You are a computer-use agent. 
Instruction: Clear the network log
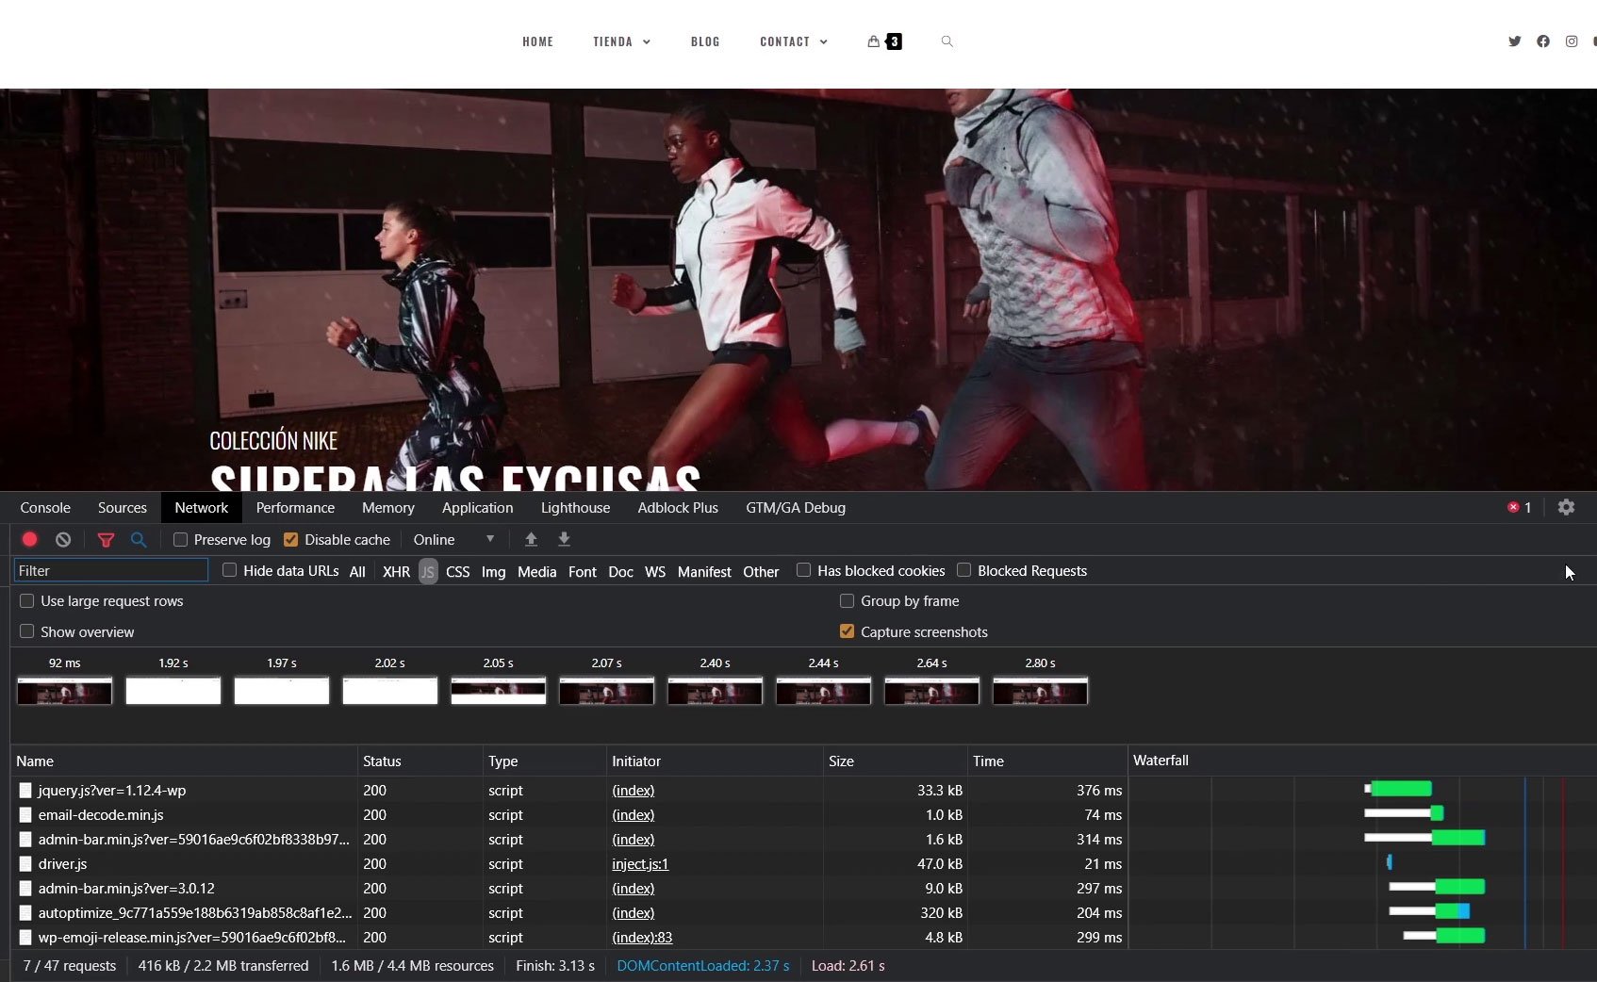63,539
